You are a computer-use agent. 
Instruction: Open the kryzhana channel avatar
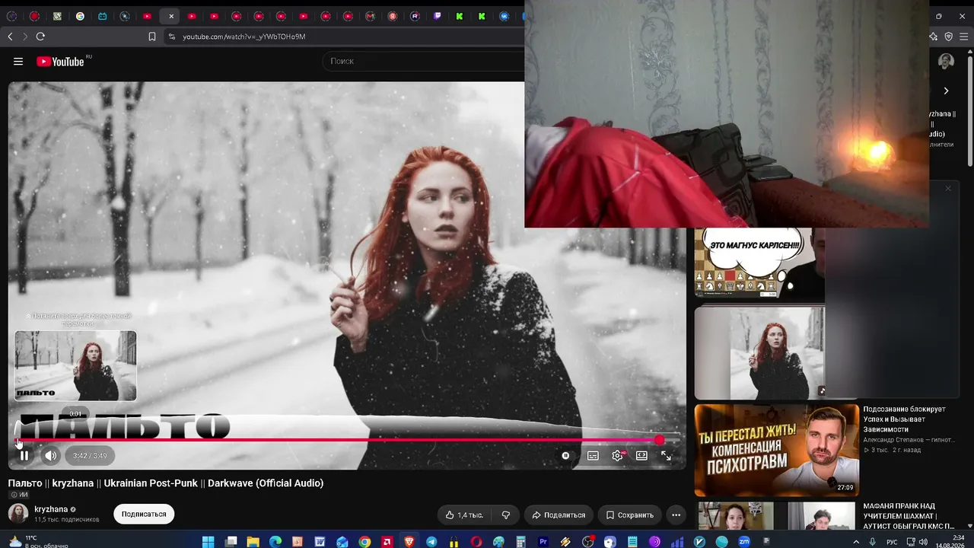click(x=18, y=514)
